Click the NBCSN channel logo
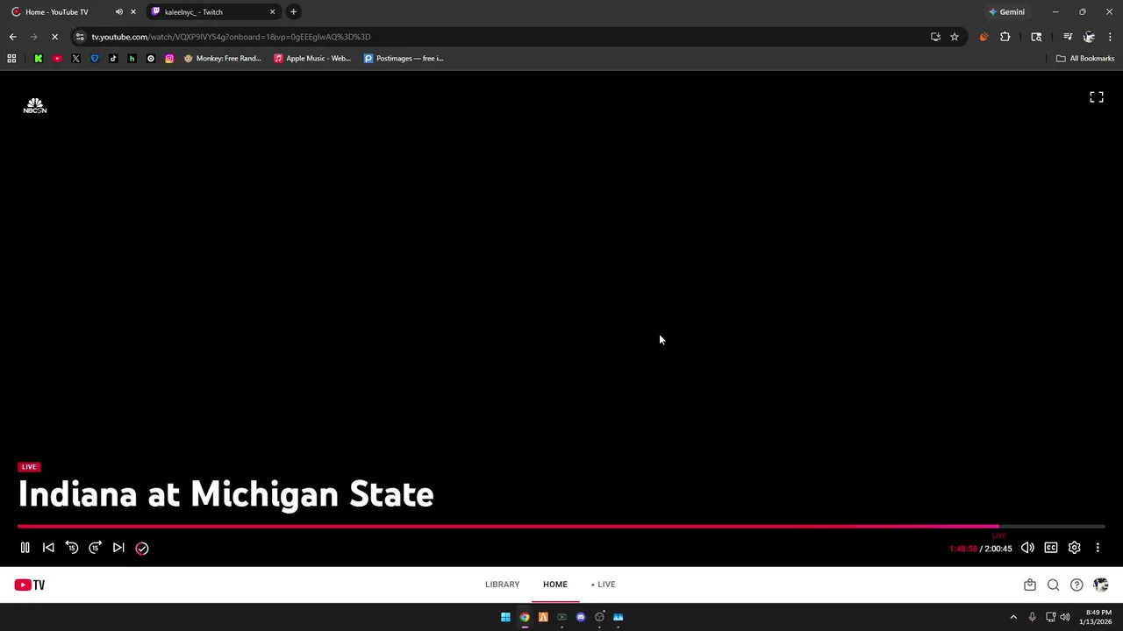Image resolution: width=1123 pixels, height=631 pixels. pyautogui.click(x=35, y=106)
